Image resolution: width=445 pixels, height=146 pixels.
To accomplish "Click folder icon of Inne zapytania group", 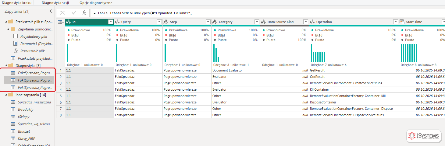I will [x=10, y=95].
